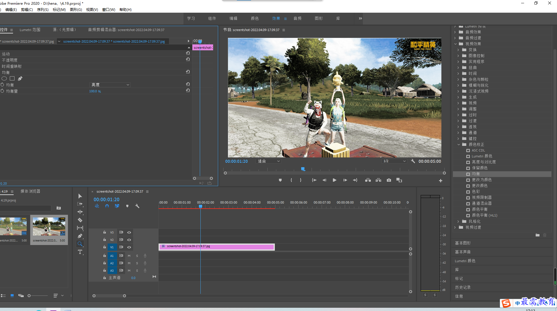Switch to the 颜色 workspace
This screenshot has height=311, width=557.
click(x=255, y=18)
